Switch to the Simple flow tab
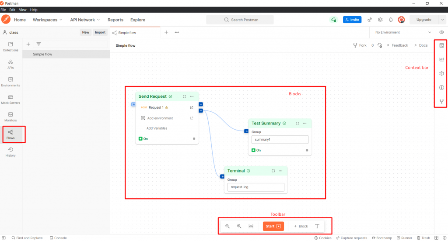The image size is (448, 241). (135, 32)
